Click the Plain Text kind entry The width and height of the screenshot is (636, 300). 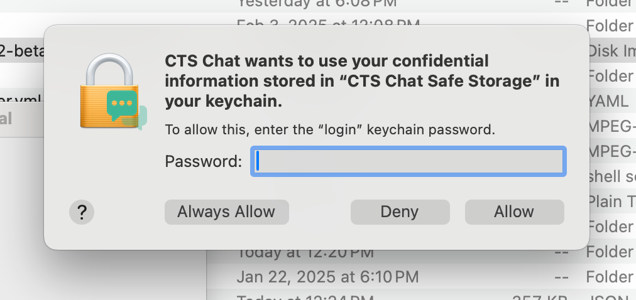click(610, 201)
